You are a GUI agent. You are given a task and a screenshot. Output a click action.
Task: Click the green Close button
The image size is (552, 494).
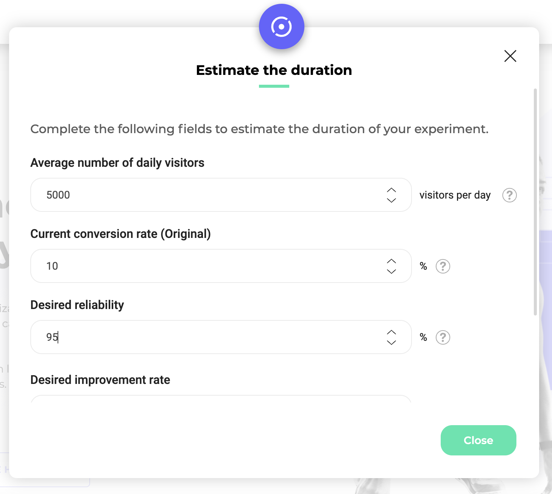pos(478,440)
